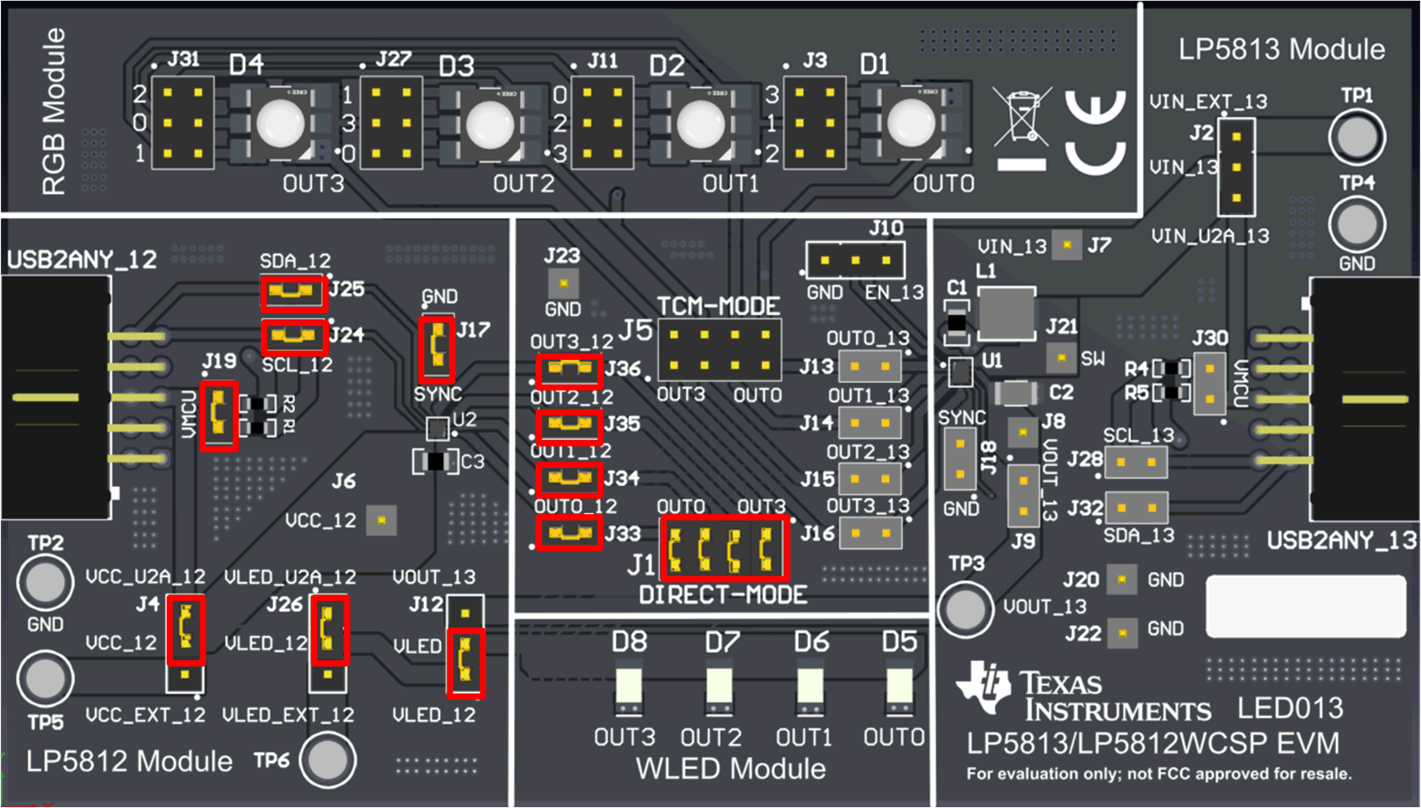Click the D6 white LED
The image size is (1421, 808).
tap(810, 688)
